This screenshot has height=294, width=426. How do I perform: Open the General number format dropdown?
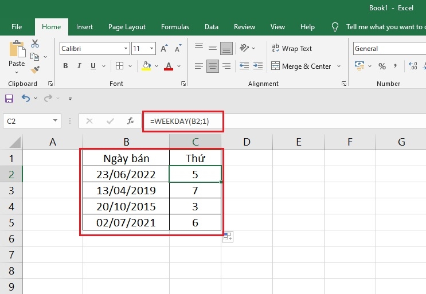coord(390,49)
